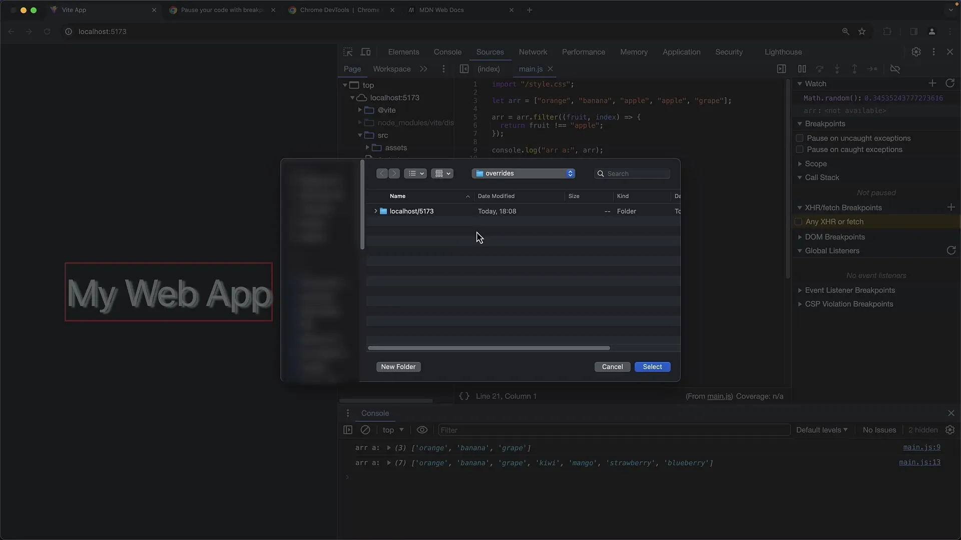The height and width of the screenshot is (540, 961).
Task: Open the console drawer three-dot menu
Action: (348, 413)
